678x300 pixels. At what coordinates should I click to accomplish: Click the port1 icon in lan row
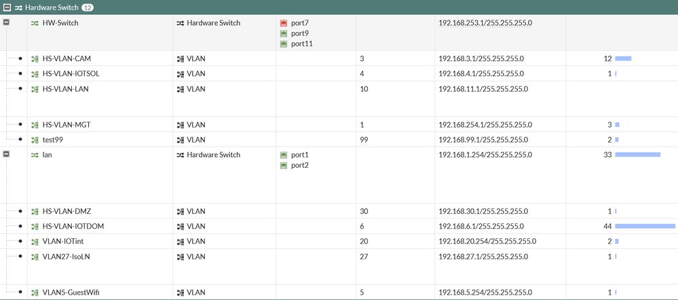click(x=284, y=155)
